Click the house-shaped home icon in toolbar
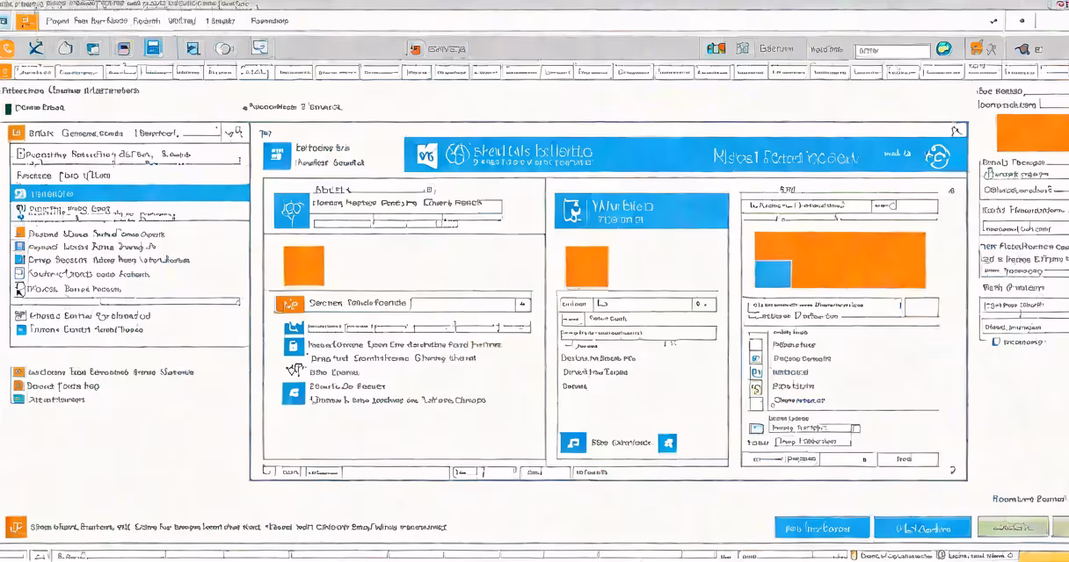The width and height of the screenshot is (1069, 562). pos(65,48)
